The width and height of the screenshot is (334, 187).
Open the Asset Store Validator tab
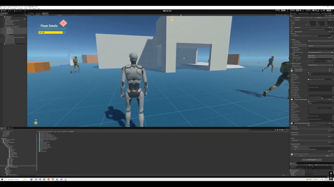[304, 13]
